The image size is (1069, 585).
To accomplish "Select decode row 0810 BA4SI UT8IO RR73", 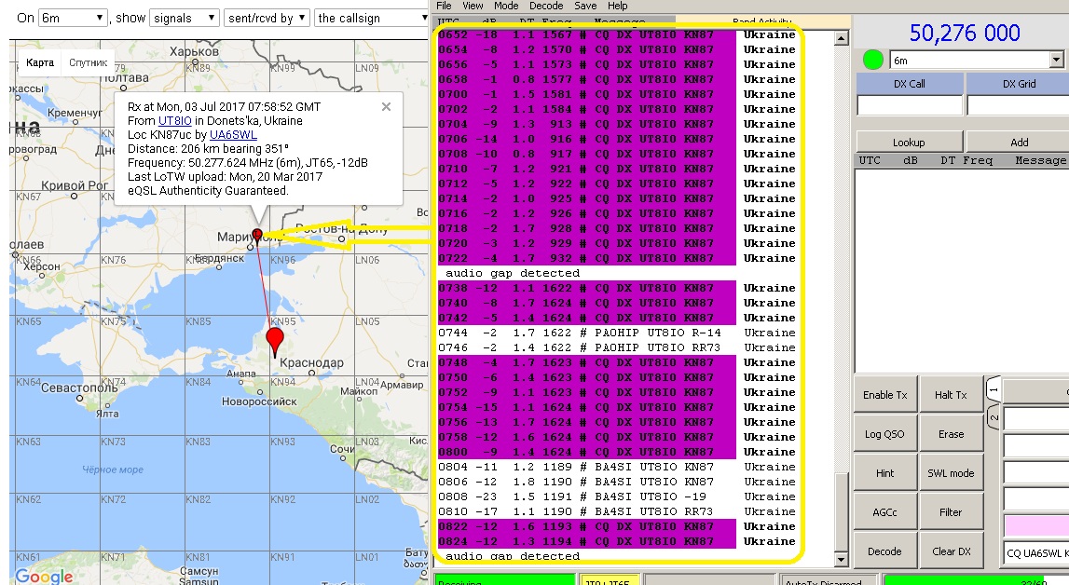I will pos(617,512).
